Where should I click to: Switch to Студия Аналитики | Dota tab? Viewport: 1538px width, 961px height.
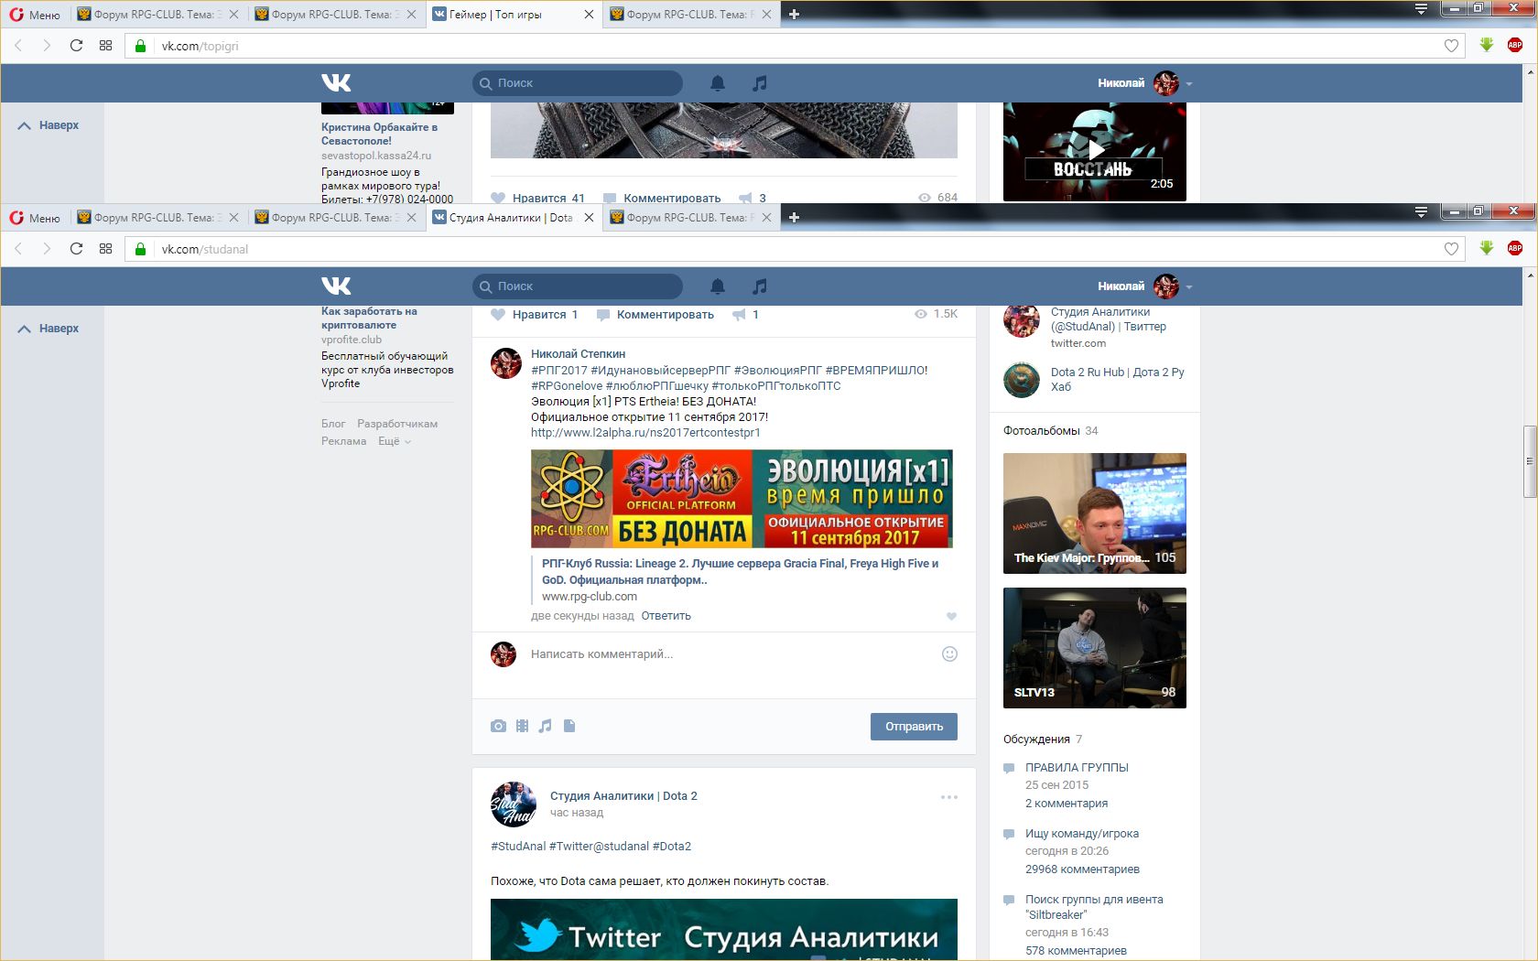[x=513, y=218]
